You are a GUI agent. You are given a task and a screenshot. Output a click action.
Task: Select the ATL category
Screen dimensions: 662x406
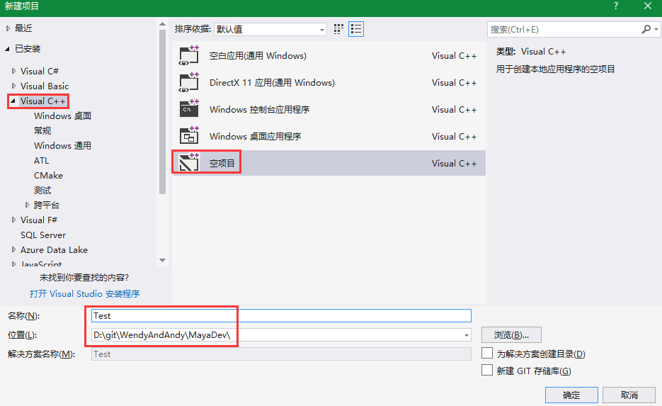pyautogui.click(x=41, y=161)
